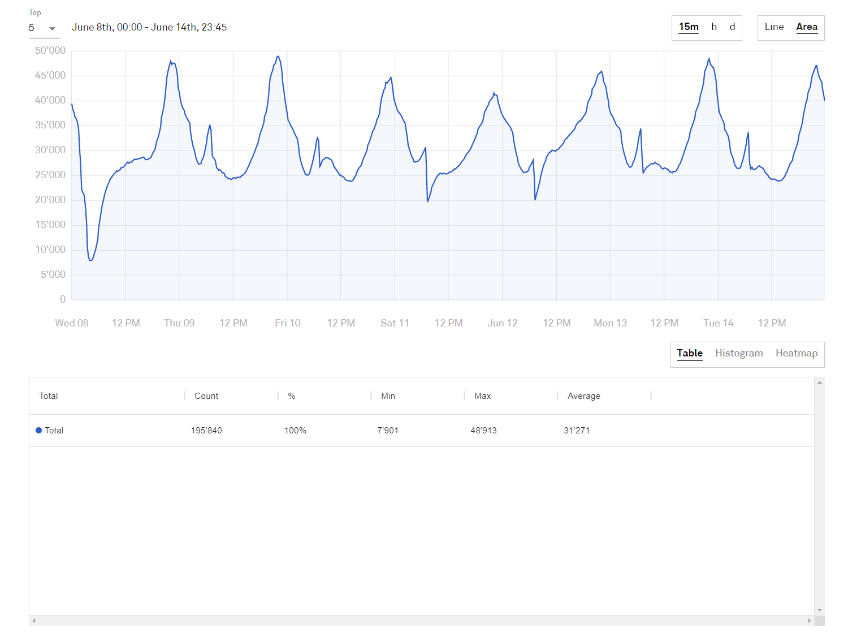This screenshot has width=848, height=632.
Task: Sort by the Count column header
Action: pyautogui.click(x=206, y=396)
